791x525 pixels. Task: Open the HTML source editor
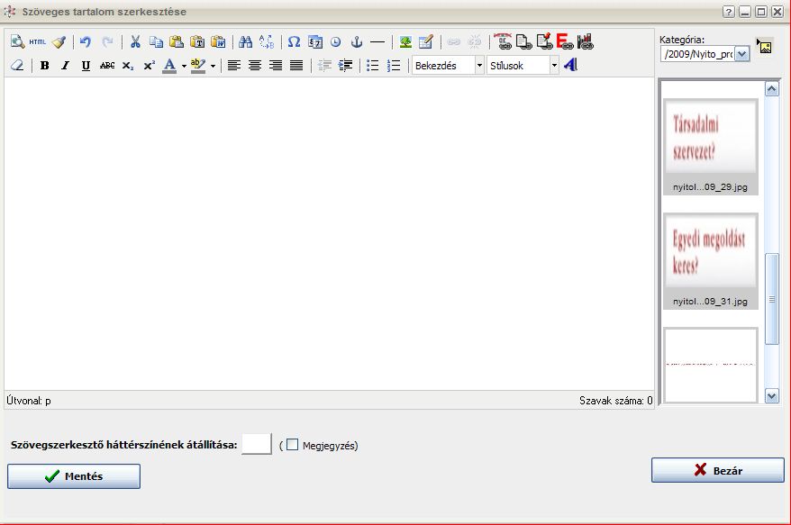pos(37,42)
